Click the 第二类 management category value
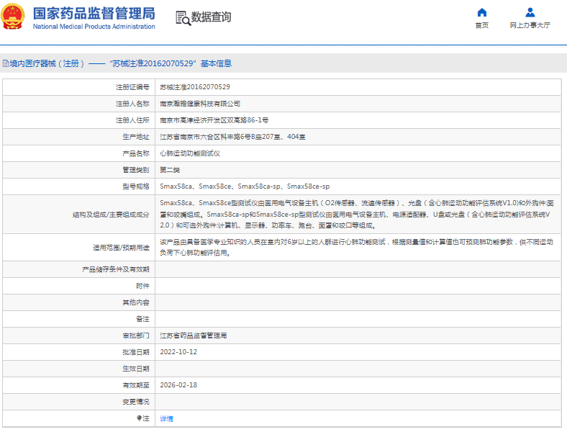The image size is (567, 432). tap(170, 170)
